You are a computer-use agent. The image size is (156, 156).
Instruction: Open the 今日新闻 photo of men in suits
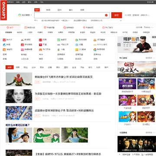click(136, 144)
